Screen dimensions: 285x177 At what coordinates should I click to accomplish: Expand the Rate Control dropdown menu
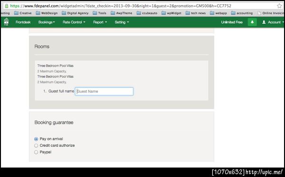tap(74, 22)
